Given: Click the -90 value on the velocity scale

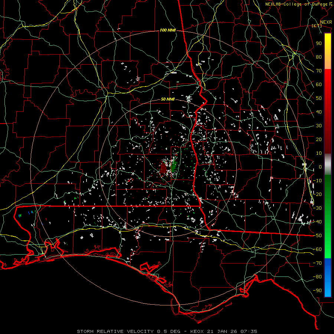Looking at the screenshot, I should pyautogui.click(x=317, y=291).
